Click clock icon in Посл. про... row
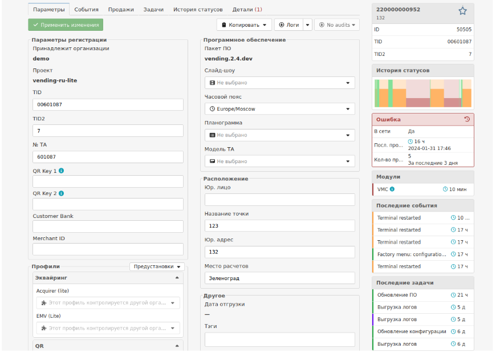This screenshot has width=496, height=352. (410, 141)
